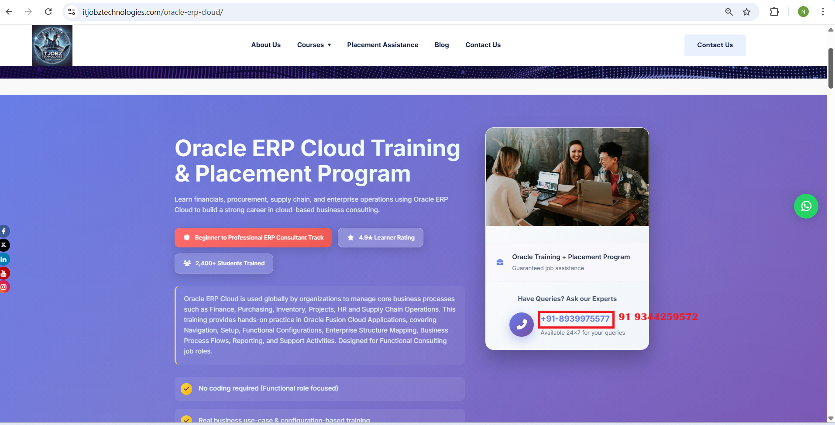Click the purple phone call icon
Image resolution: width=835 pixels, height=425 pixels.
pyautogui.click(x=521, y=325)
